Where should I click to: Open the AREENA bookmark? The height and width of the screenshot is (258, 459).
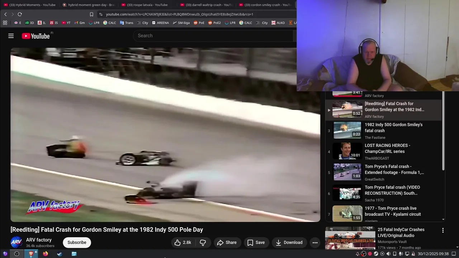pyautogui.click(x=160, y=23)
